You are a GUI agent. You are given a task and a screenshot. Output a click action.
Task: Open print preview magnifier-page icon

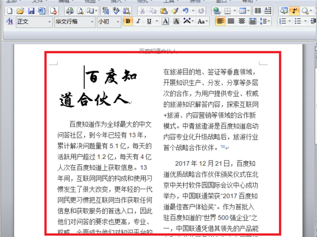pyautogui.click(x=80, y=11)
